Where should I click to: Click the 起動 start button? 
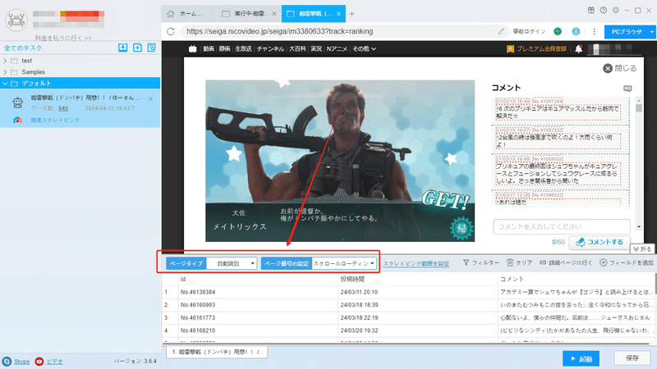pos(581,358)
